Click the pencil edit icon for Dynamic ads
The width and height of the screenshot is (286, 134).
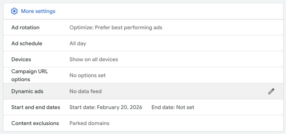271,91
